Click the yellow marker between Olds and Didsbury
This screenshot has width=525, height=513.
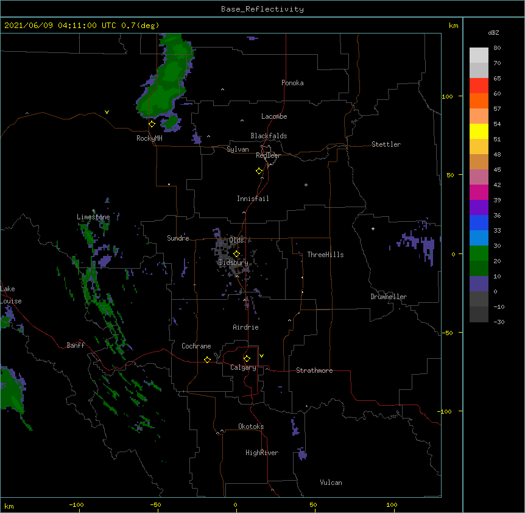(x=236, y=254)
